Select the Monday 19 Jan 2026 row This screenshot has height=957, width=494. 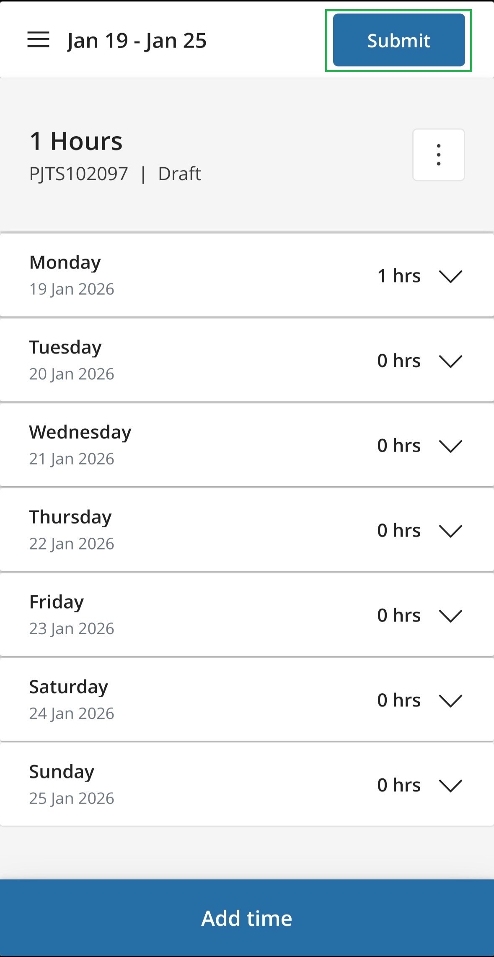[189, 275]
